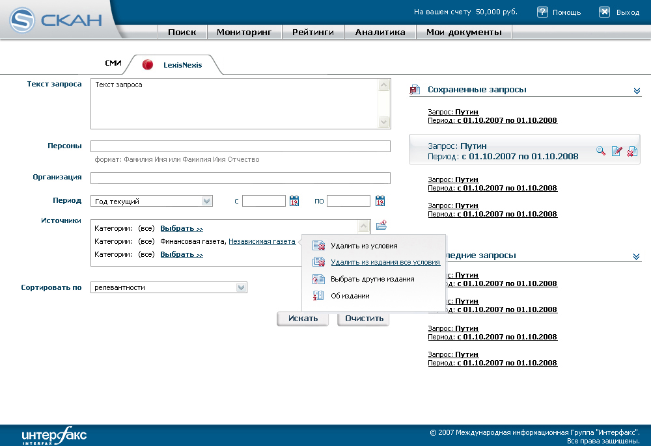
Task: Click the Искать button
Action: click(x=303, y=319)
